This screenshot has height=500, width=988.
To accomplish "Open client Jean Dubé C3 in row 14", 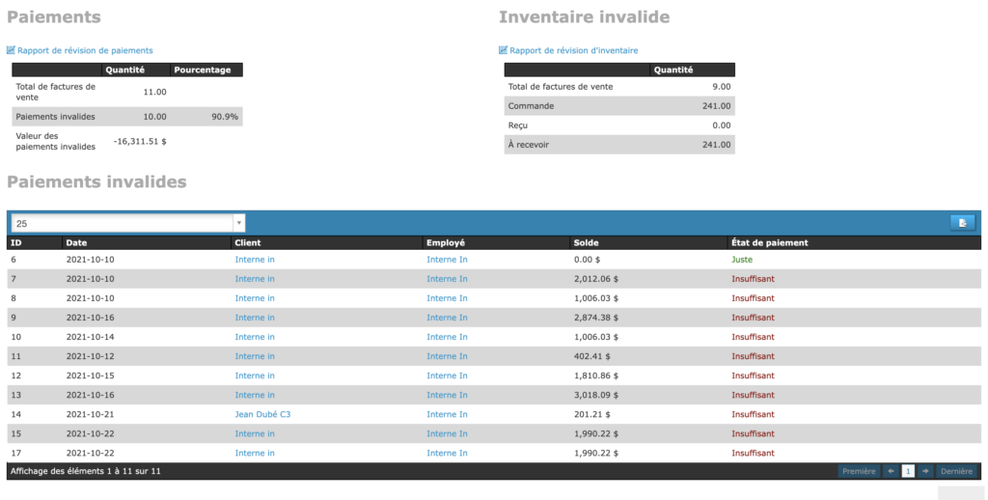I will [262, 414].
